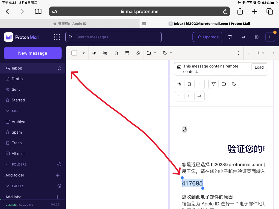
Task: Label the message with tag icon
Action: [x=234, y=84]
